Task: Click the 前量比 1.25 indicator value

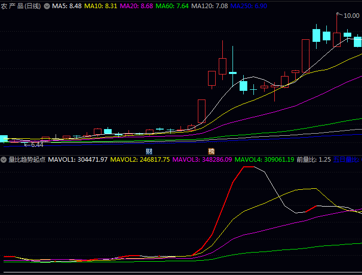Action: coord(314,160)
